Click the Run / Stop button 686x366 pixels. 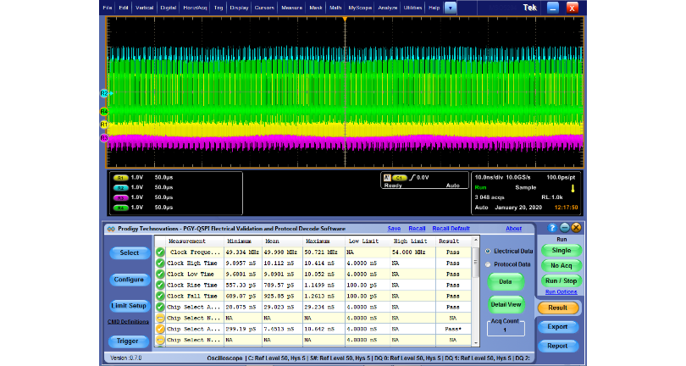click(x=562, y=280)
